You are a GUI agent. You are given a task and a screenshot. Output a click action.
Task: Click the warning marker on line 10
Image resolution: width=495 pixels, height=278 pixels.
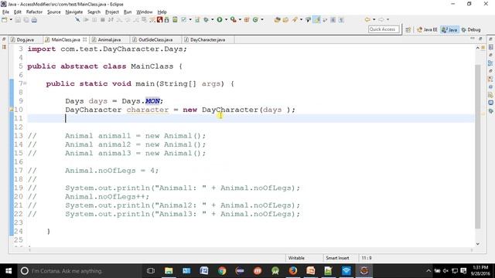[x=12, y=110]
